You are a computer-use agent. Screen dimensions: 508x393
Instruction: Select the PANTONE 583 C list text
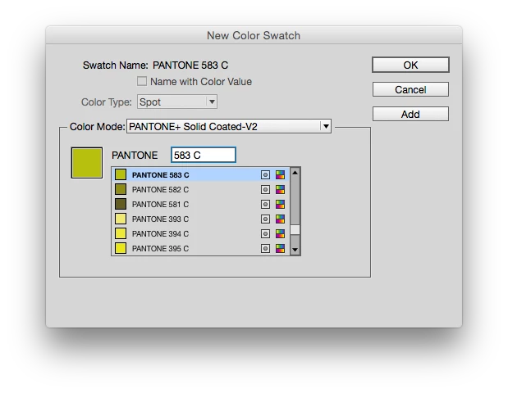tap(160, 175)
